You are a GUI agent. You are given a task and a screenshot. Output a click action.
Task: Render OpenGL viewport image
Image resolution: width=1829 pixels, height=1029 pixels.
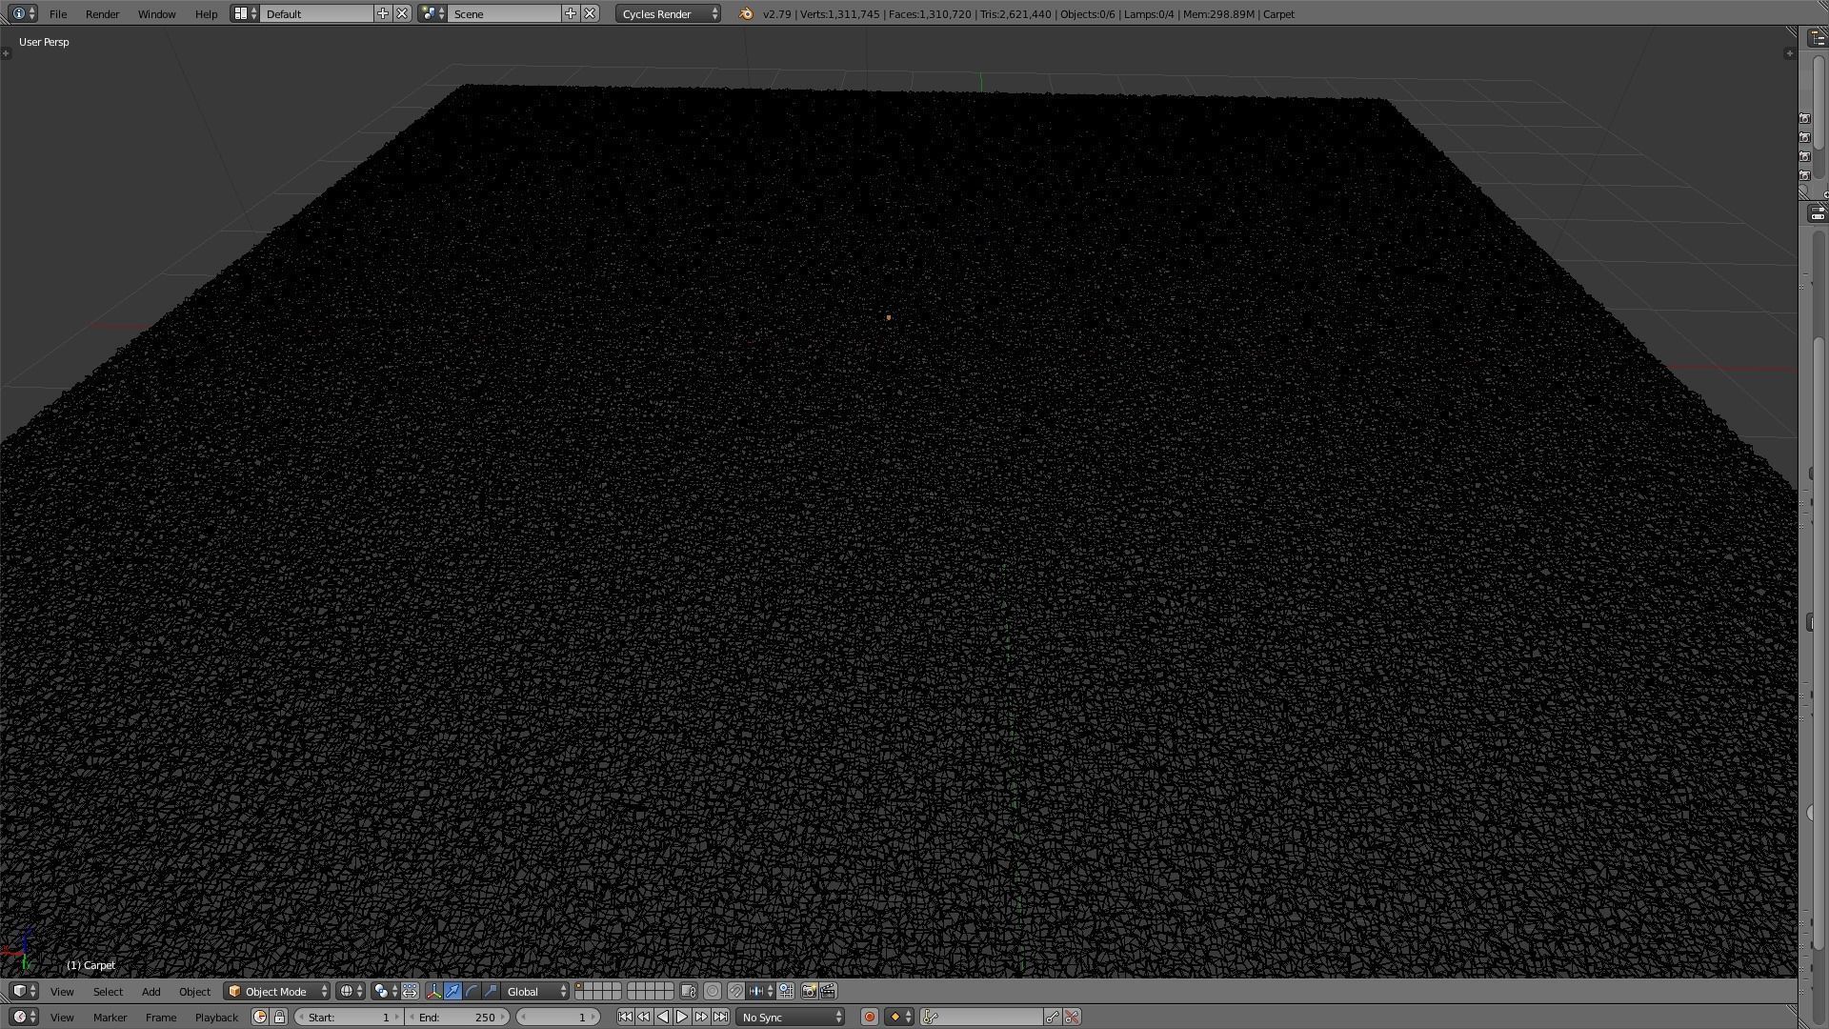pos(809,991)
